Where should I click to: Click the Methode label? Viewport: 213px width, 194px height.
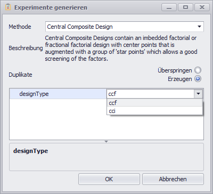pyautogui.click(x=20, y=27)
